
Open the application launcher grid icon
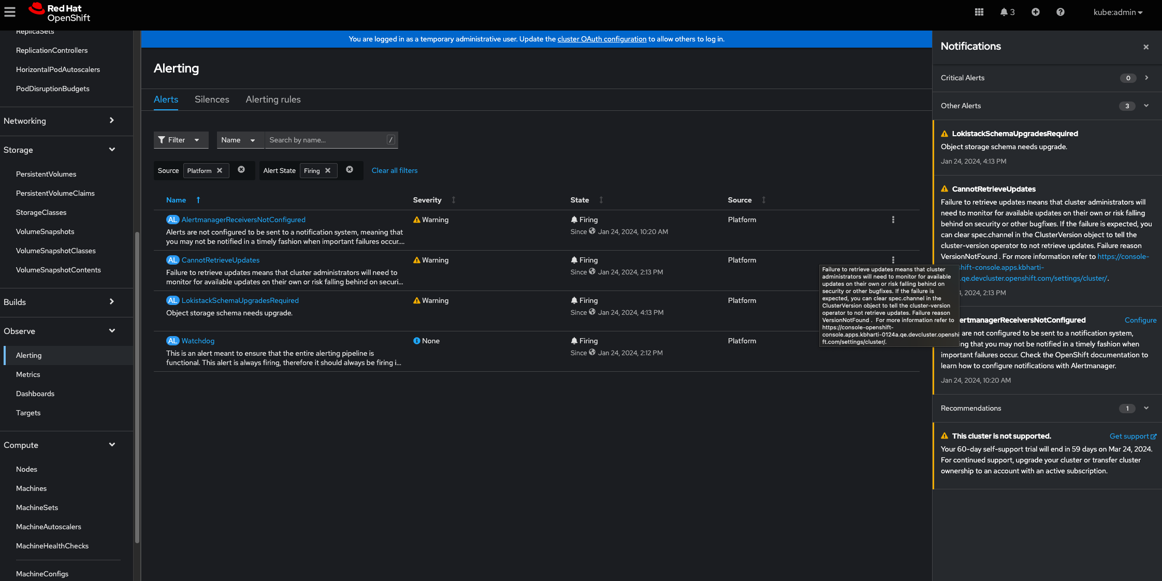pyautogui.click(x=979, y=12)
